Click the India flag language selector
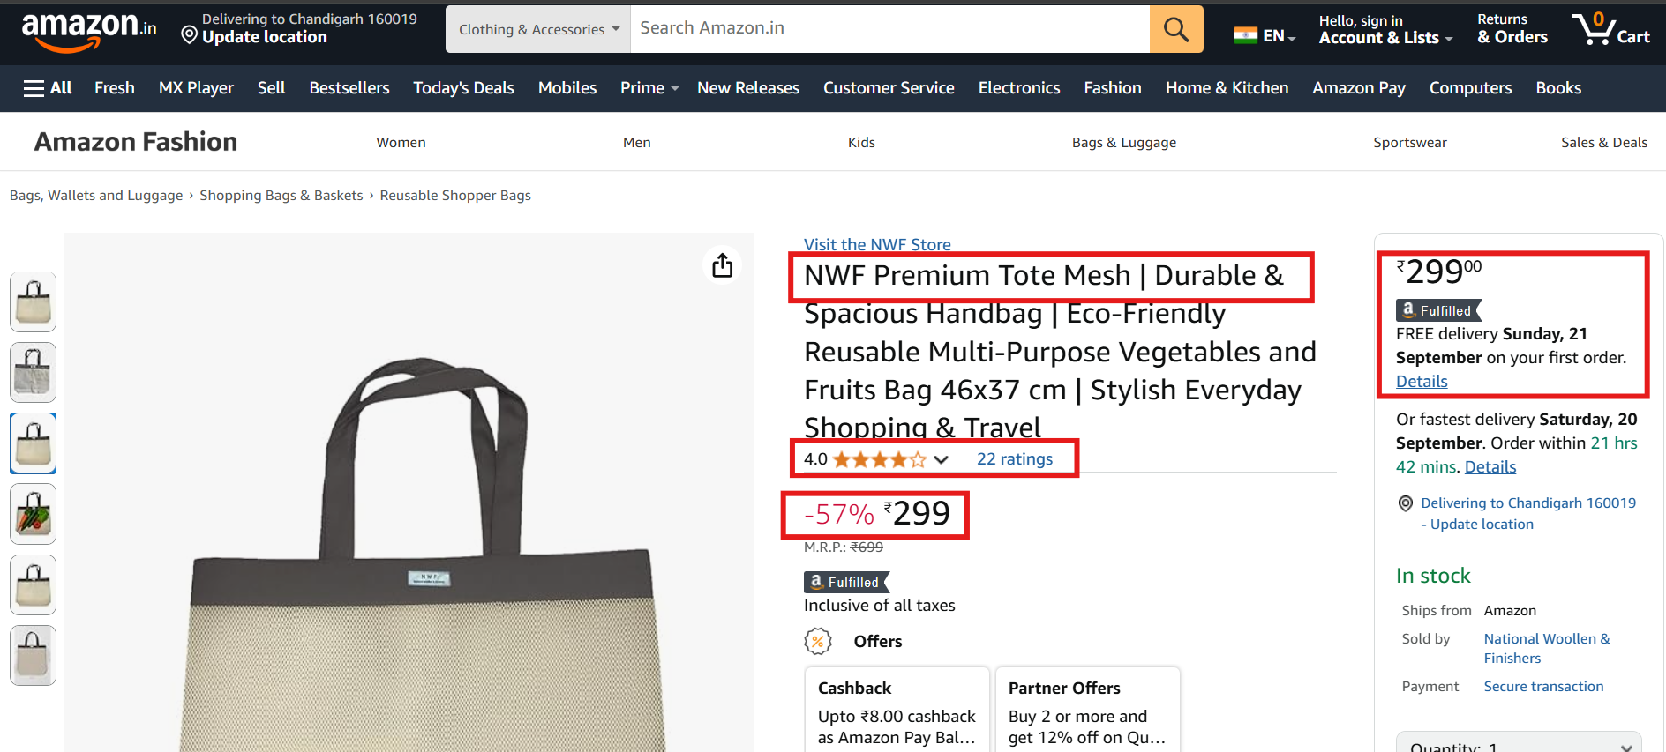 point(1264,36)
